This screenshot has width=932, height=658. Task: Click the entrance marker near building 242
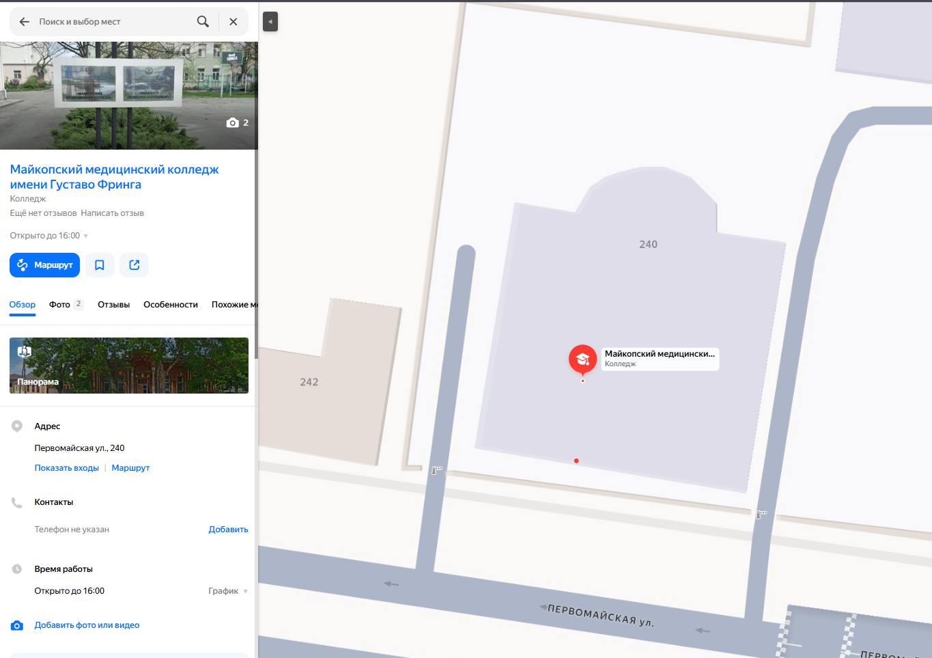437,470
